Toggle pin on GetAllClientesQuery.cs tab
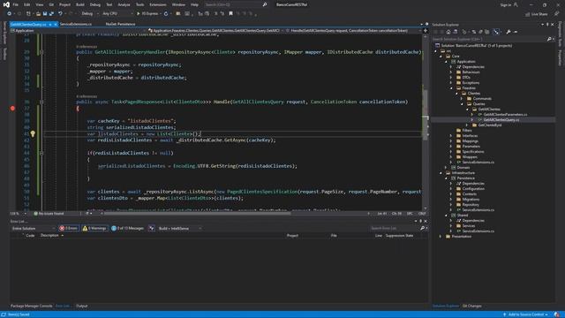 50,24
